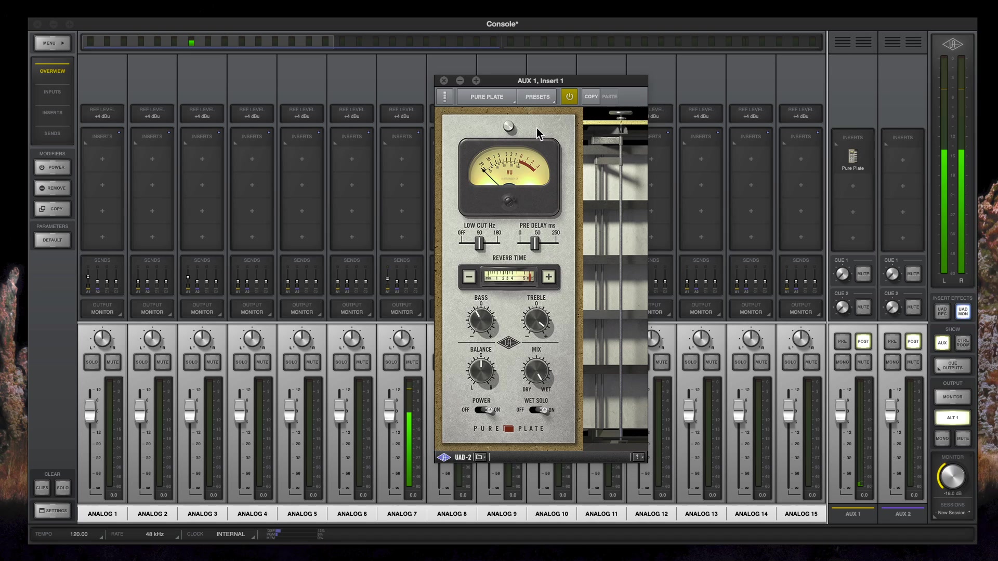Image resolution: width=998 pixels, height=561 pixels.
Task: Open the plugin toolbar settings icon (vertical dots)
Action: [444, 96]
